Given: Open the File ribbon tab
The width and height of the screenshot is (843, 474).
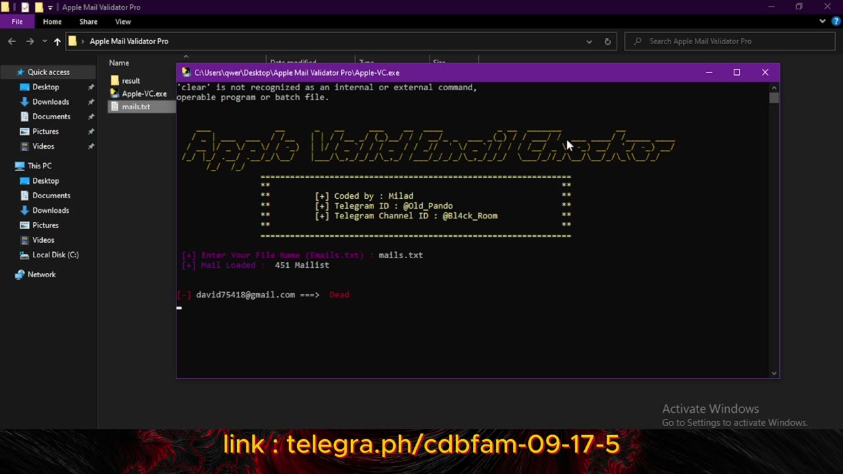Looking at the screenshot, I should tap(17, 22).
